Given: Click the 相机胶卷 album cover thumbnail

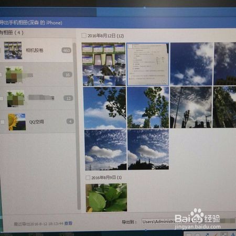Looking at the screenshot, I should click(x=13, y=50).
